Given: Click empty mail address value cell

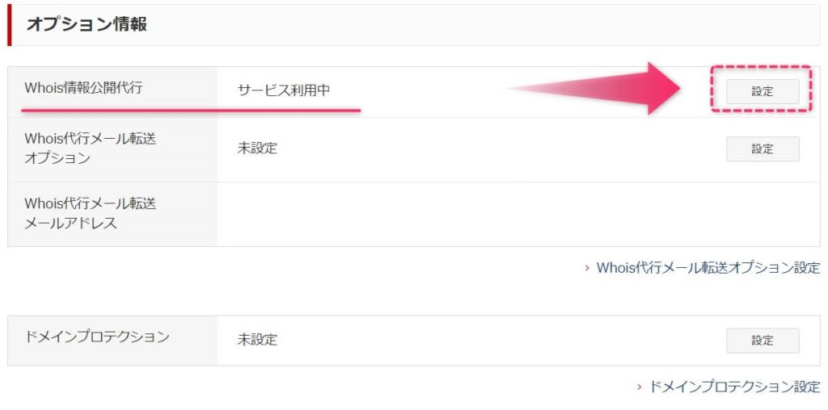Looking at the screenshot, I should 518,214.
